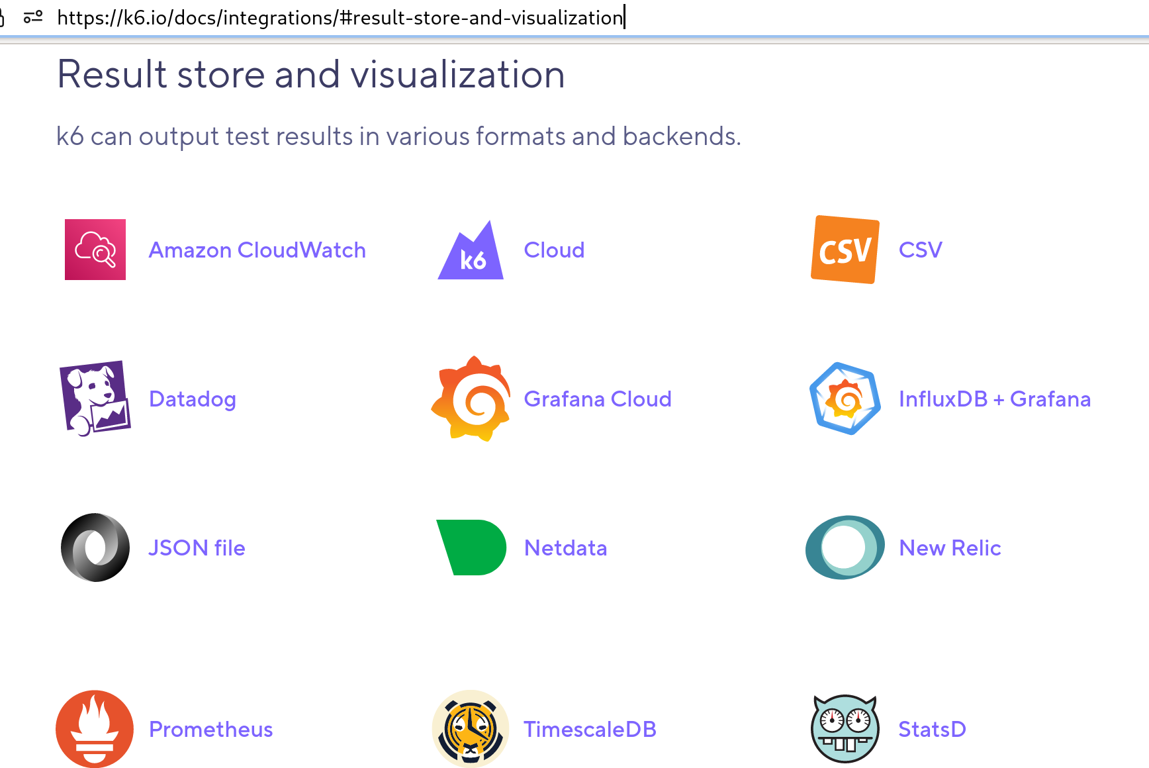The image size is (1149, 768).
Task: Click the orange CSV file icon
Action: click(845, 250)
